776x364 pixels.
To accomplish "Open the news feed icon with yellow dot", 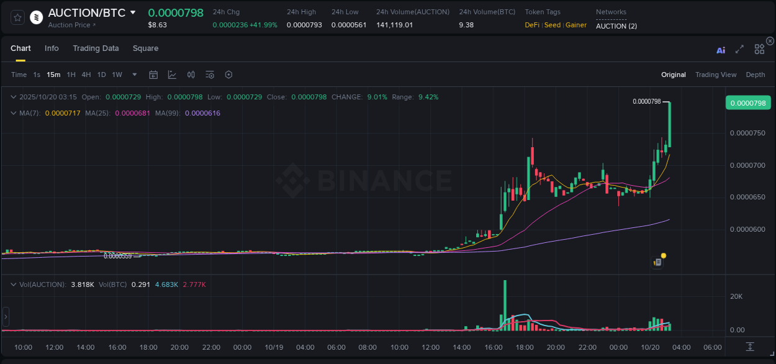I will tap(657, 262).
